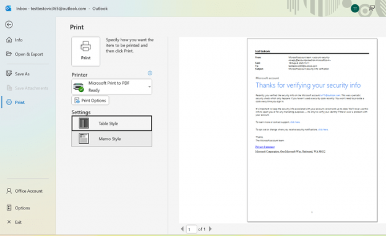
Task: Click the Open & Export folder icon
Action: tap(9, 54)
